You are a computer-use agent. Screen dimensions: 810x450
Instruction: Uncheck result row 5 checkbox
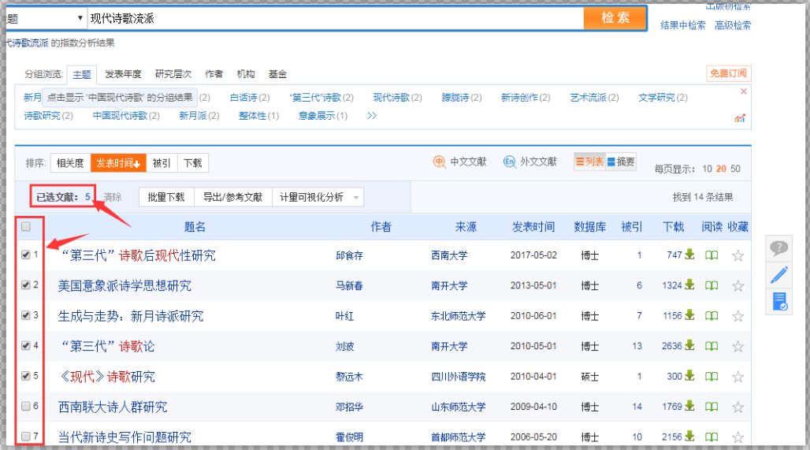(x=26, y=376)
